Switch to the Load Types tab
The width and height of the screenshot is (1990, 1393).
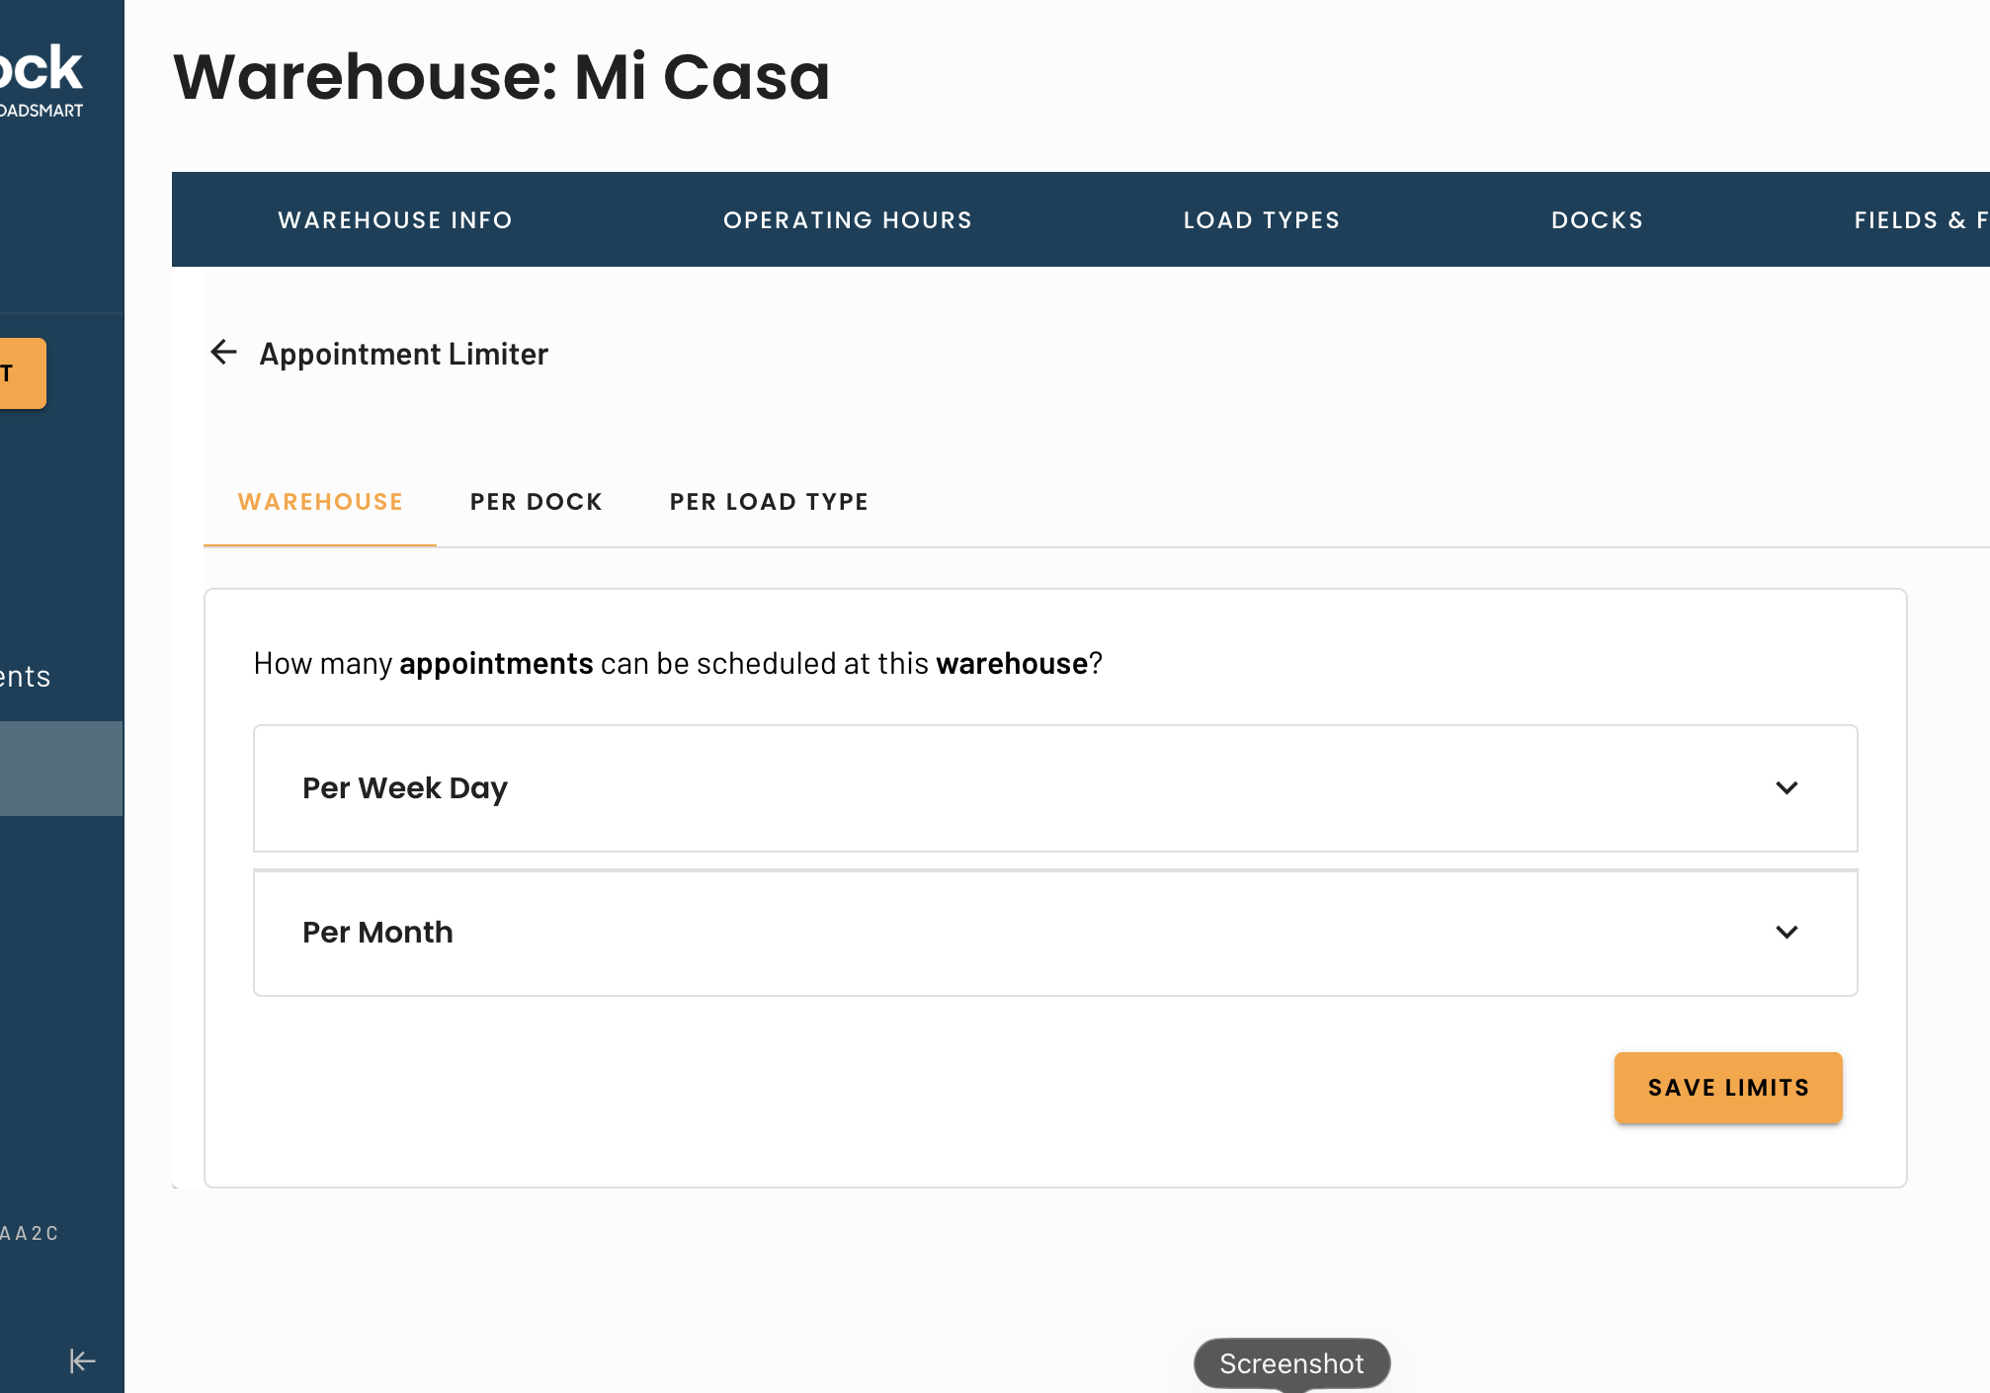pyautogui.click(x=1262, y=219)
